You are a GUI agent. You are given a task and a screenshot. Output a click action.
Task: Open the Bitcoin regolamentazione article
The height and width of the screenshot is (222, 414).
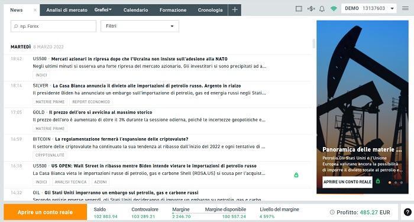pos(122,139)
